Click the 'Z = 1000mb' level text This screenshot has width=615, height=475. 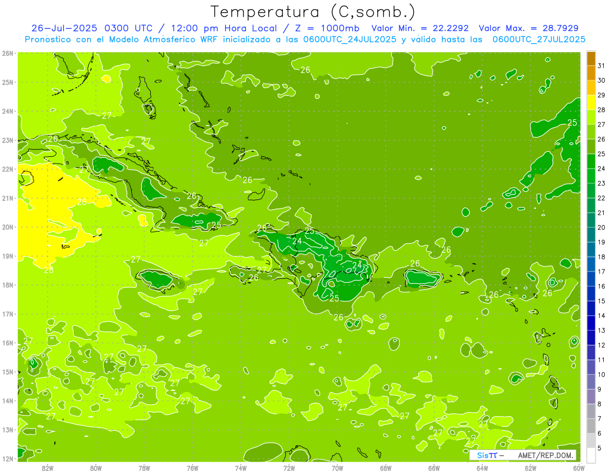pos(328,28)
